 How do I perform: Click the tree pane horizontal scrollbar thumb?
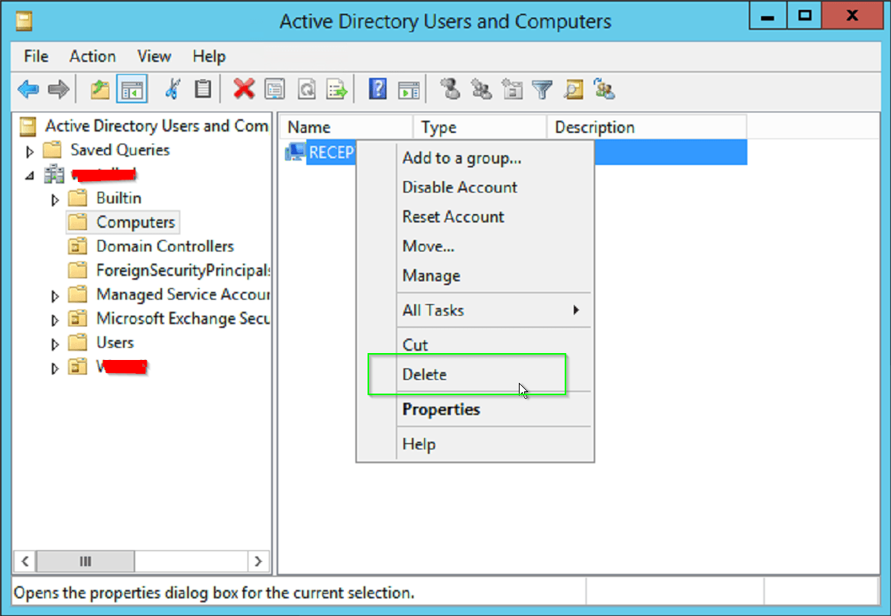tap(86, 562)
